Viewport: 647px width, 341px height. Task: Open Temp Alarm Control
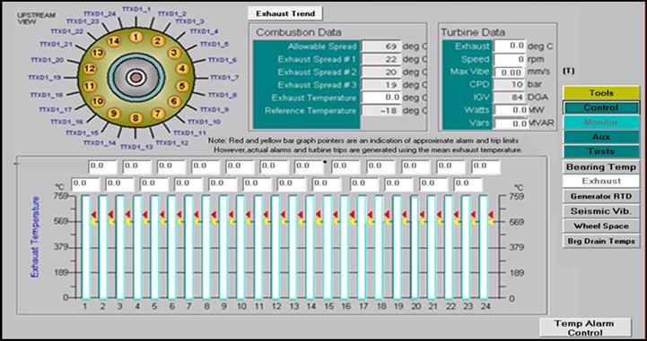pyautogui.click(x=585, y=328)
